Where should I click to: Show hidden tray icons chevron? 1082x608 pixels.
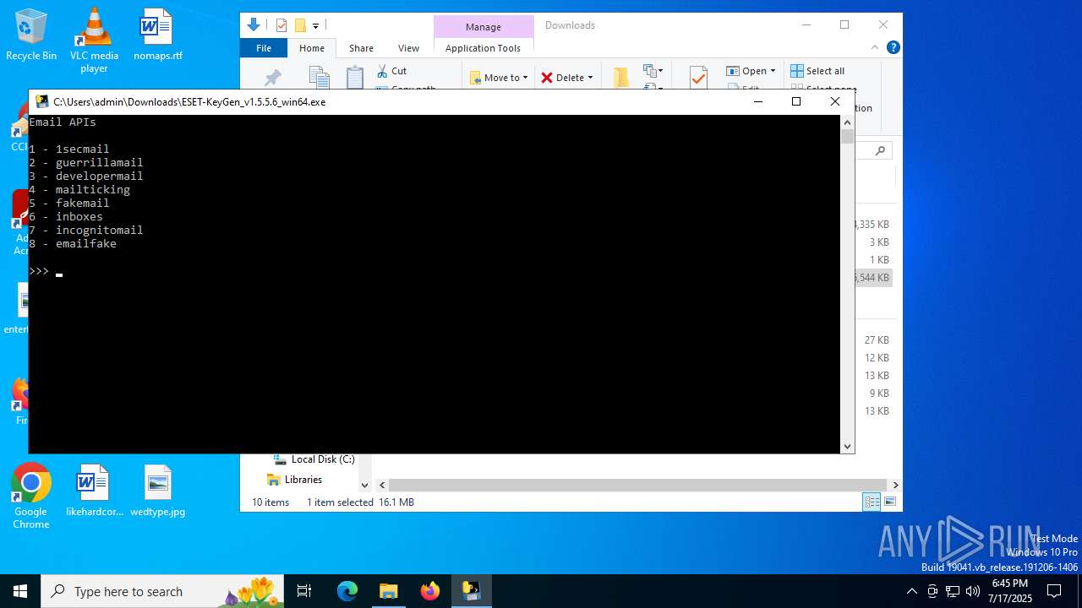coord(911,591)
